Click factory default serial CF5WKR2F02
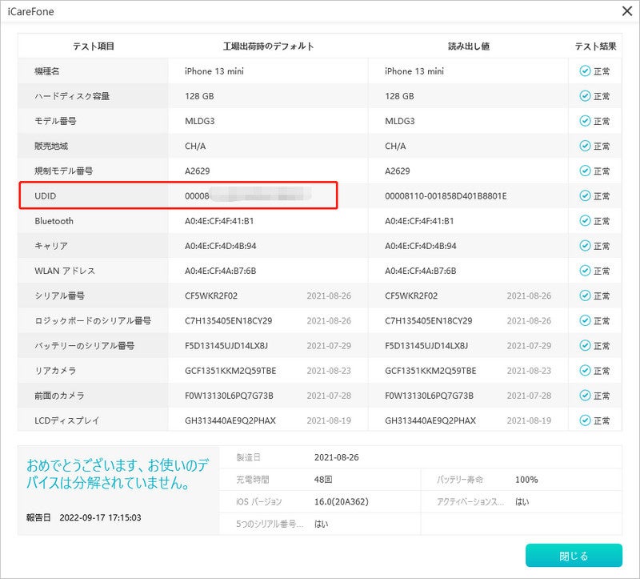The height and width of the screenshot is (579, 640). 211,296
